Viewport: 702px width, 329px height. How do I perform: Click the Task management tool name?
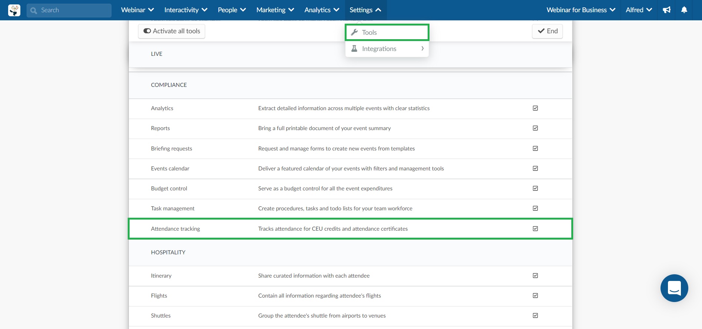[x=173, y=208]
